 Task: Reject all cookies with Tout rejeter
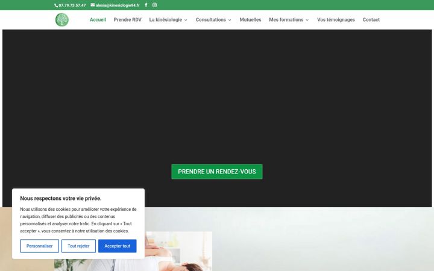click(x=78, y=246)
